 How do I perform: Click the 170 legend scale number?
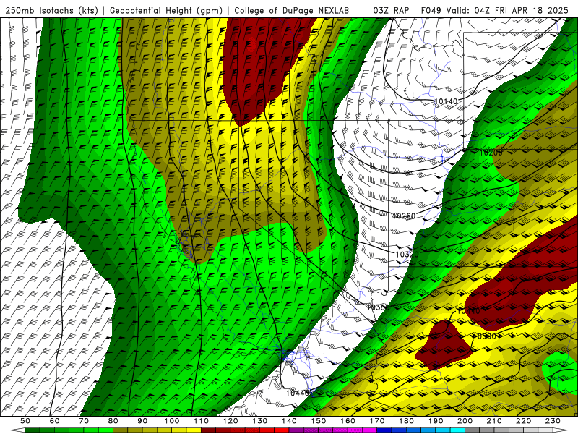(377, 421)
